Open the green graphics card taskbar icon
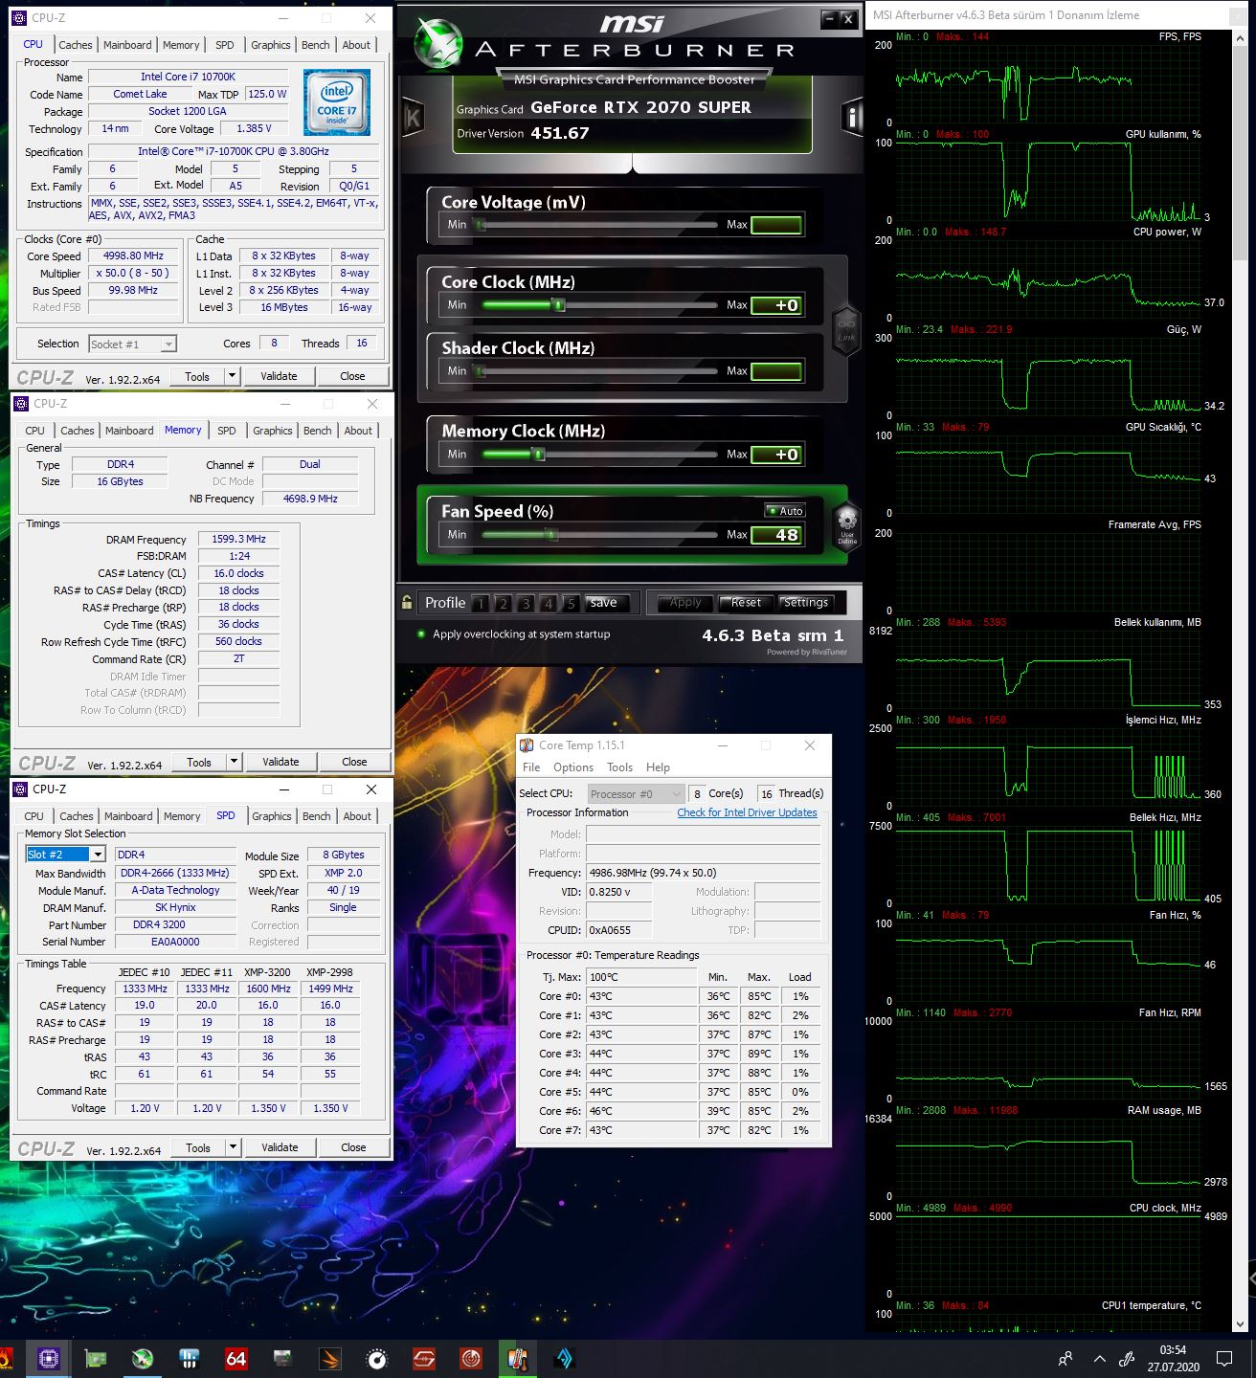This screenshot has width=1256, height=1378. (x=95, y=1358)
